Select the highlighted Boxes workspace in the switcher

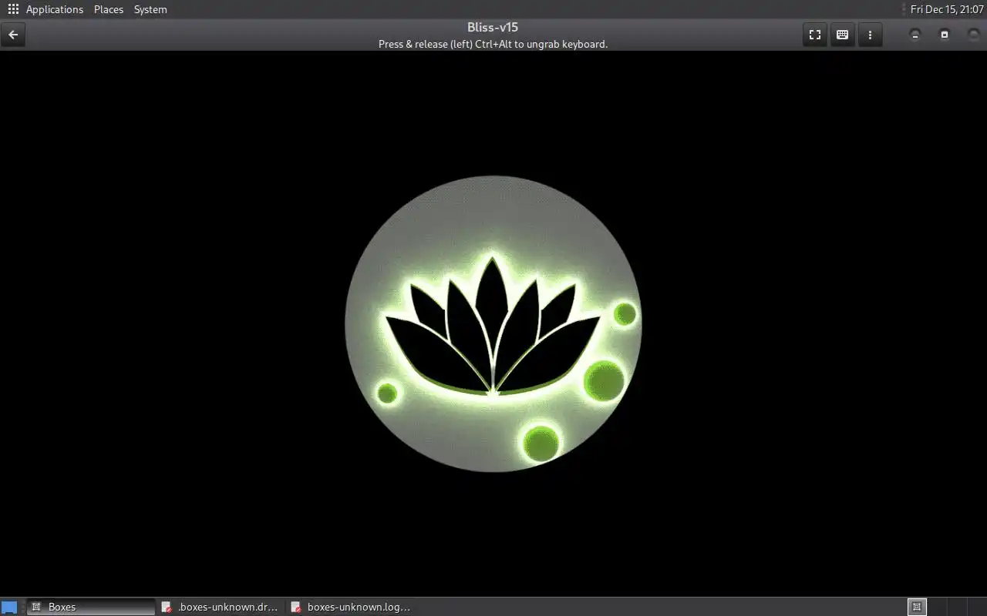pyautogui.click(x=917, y=607)
